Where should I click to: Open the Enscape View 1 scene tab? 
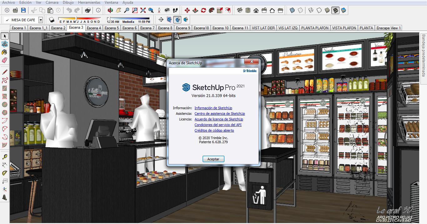point(388,28)
